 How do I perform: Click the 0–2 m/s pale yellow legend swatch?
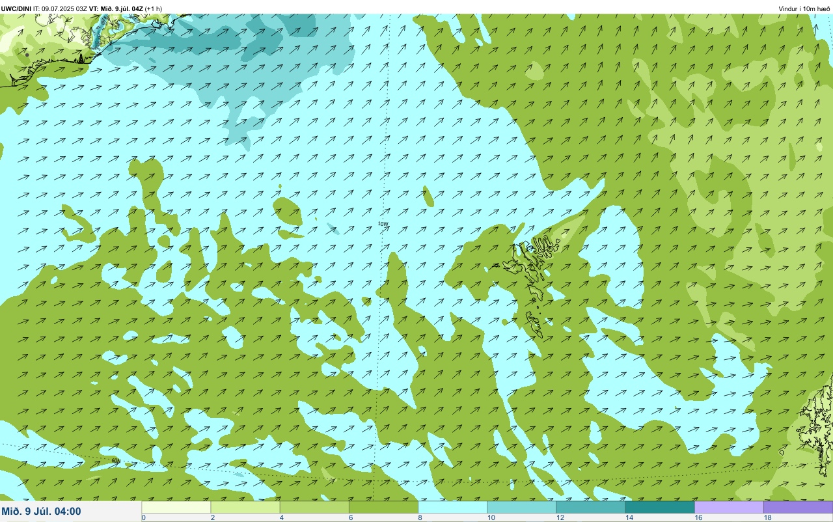tap(176, 507)
